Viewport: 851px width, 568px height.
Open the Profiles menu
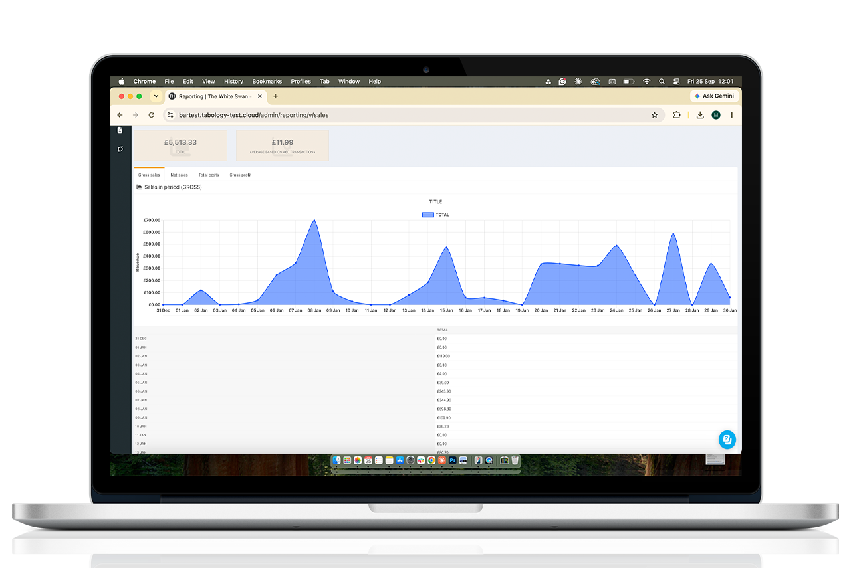(301, 82)
